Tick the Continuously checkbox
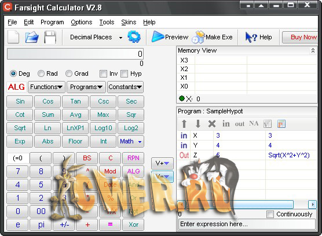Viewport: 322px width, 236px height. (x=270, y=214)
